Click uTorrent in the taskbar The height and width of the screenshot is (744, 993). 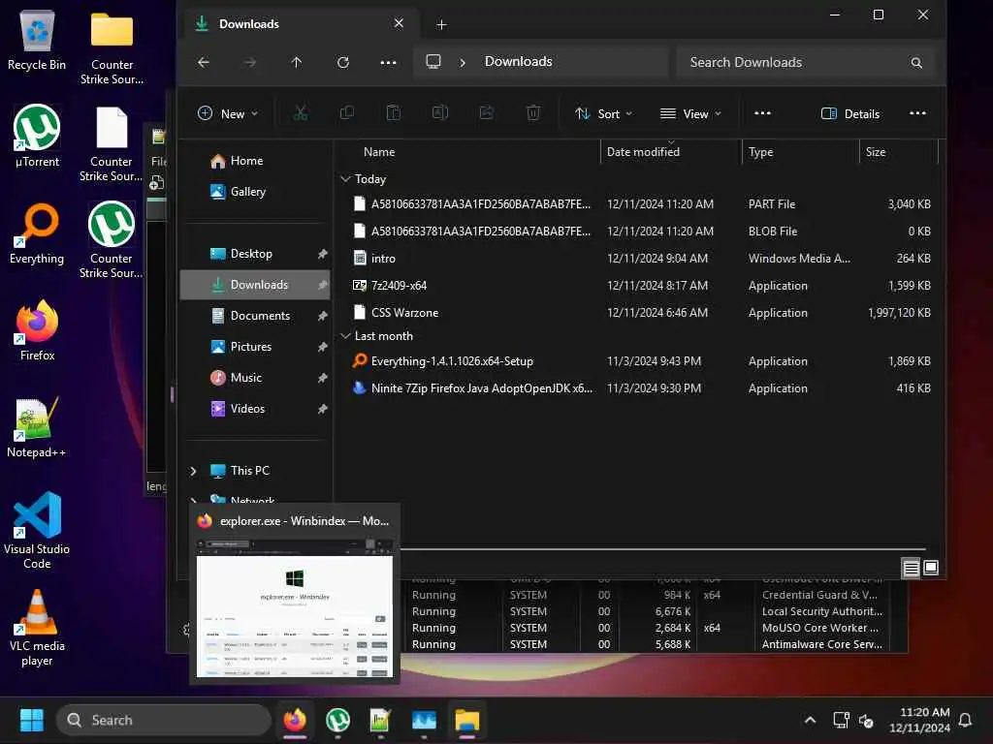pos(338,720)
